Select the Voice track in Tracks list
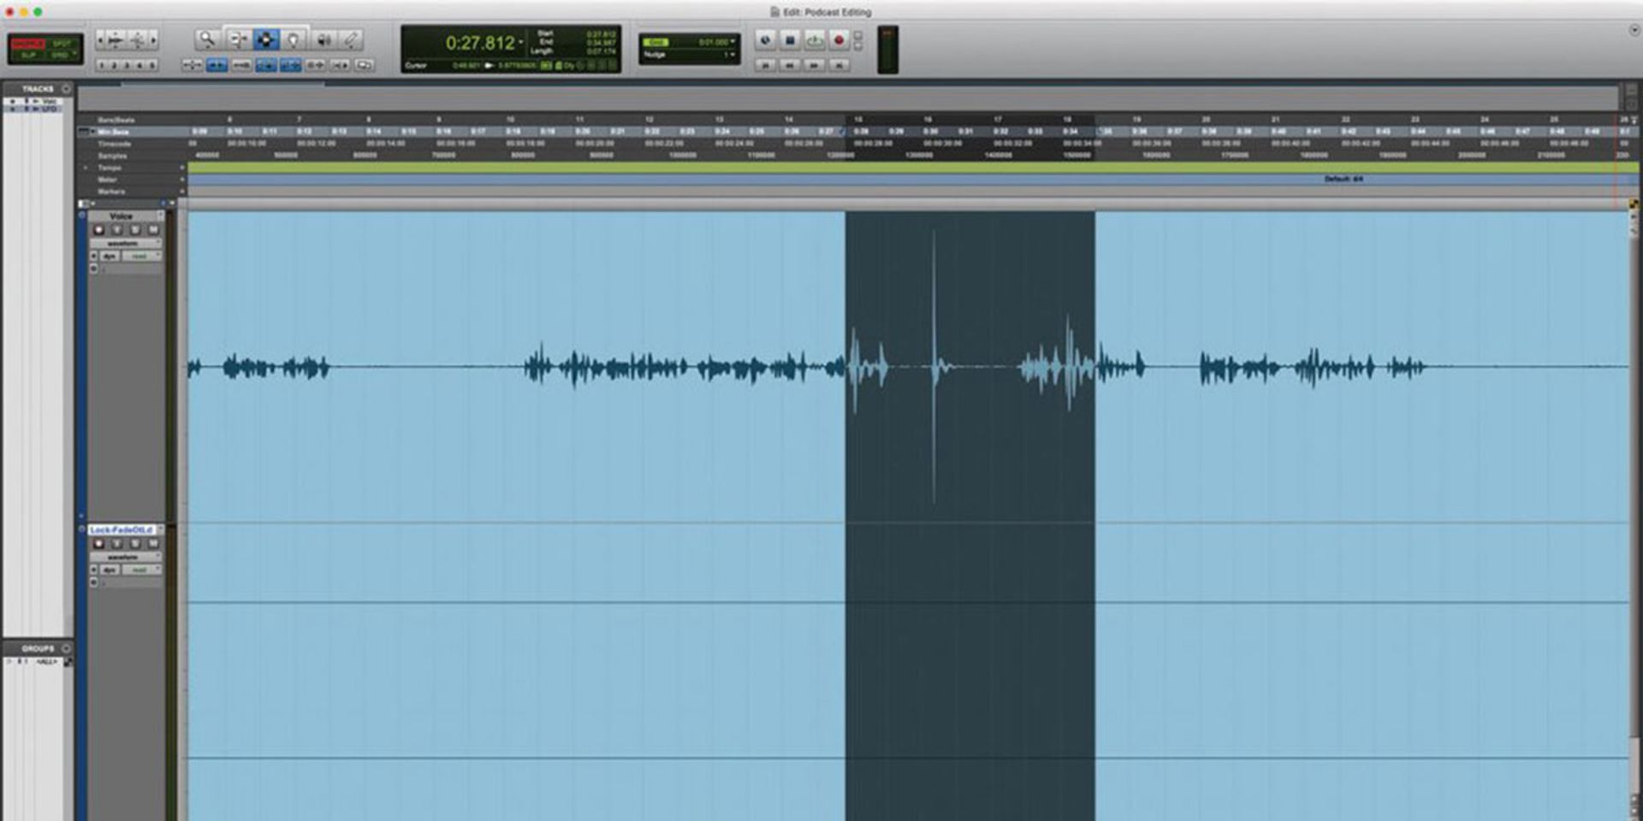Viewport: 1643px width, 821px height. pyautogui.click(x=50, y=102)
